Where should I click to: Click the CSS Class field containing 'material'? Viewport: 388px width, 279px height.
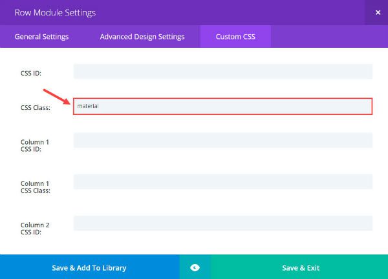(222, 106)
